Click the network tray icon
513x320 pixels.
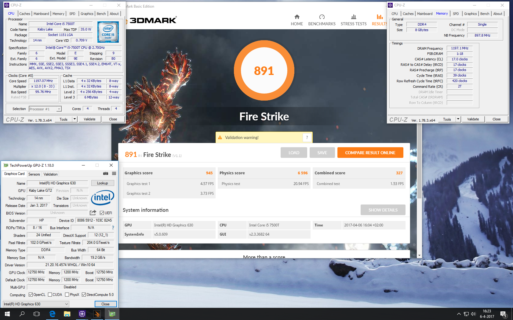[466, 314]
